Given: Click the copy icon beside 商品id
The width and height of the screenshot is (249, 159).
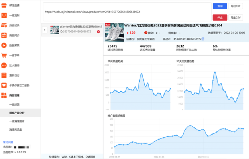Looking at the screenshot, I should [x=203, y=39].
